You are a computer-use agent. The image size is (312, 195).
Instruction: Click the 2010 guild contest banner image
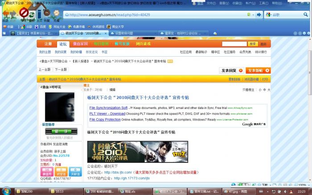point(137,152)
